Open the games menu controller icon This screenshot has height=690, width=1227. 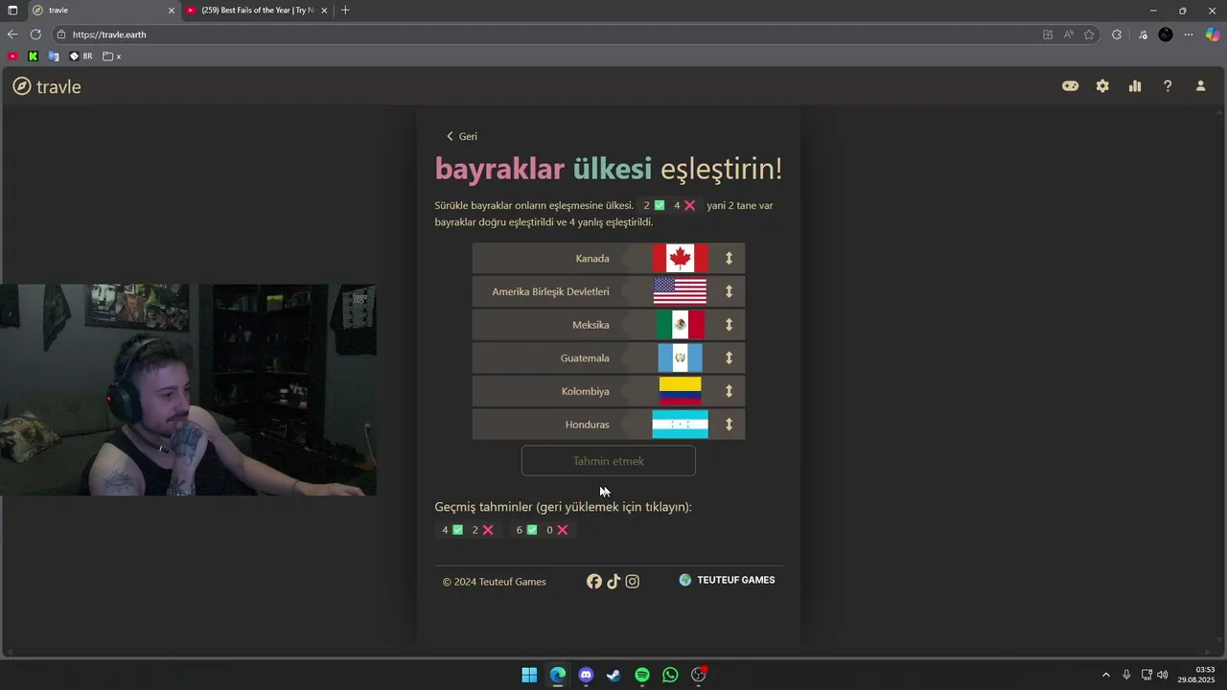click(x=1071, y=86)
